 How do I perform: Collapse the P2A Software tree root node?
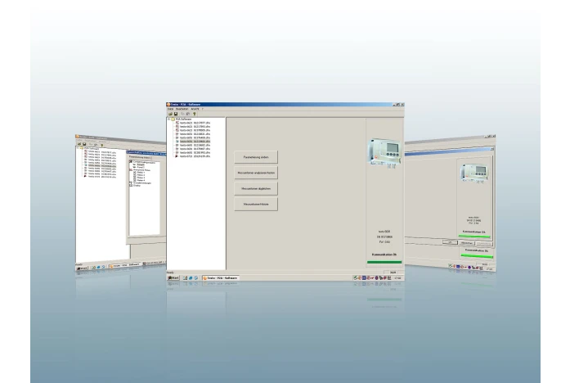pyautogui.click(x=169, y=119)
